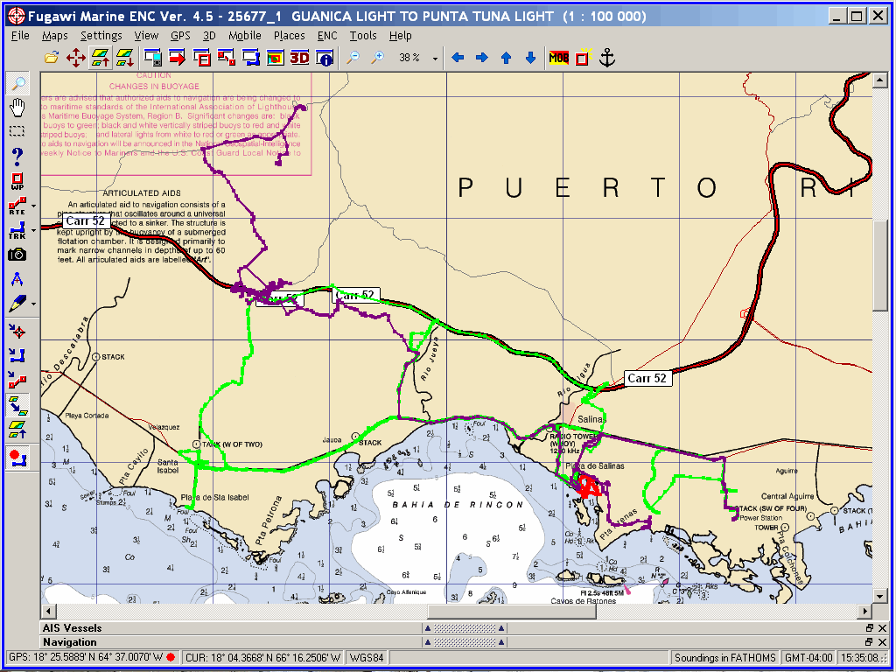Click the blue question mark query tool

tap(17, 156)
